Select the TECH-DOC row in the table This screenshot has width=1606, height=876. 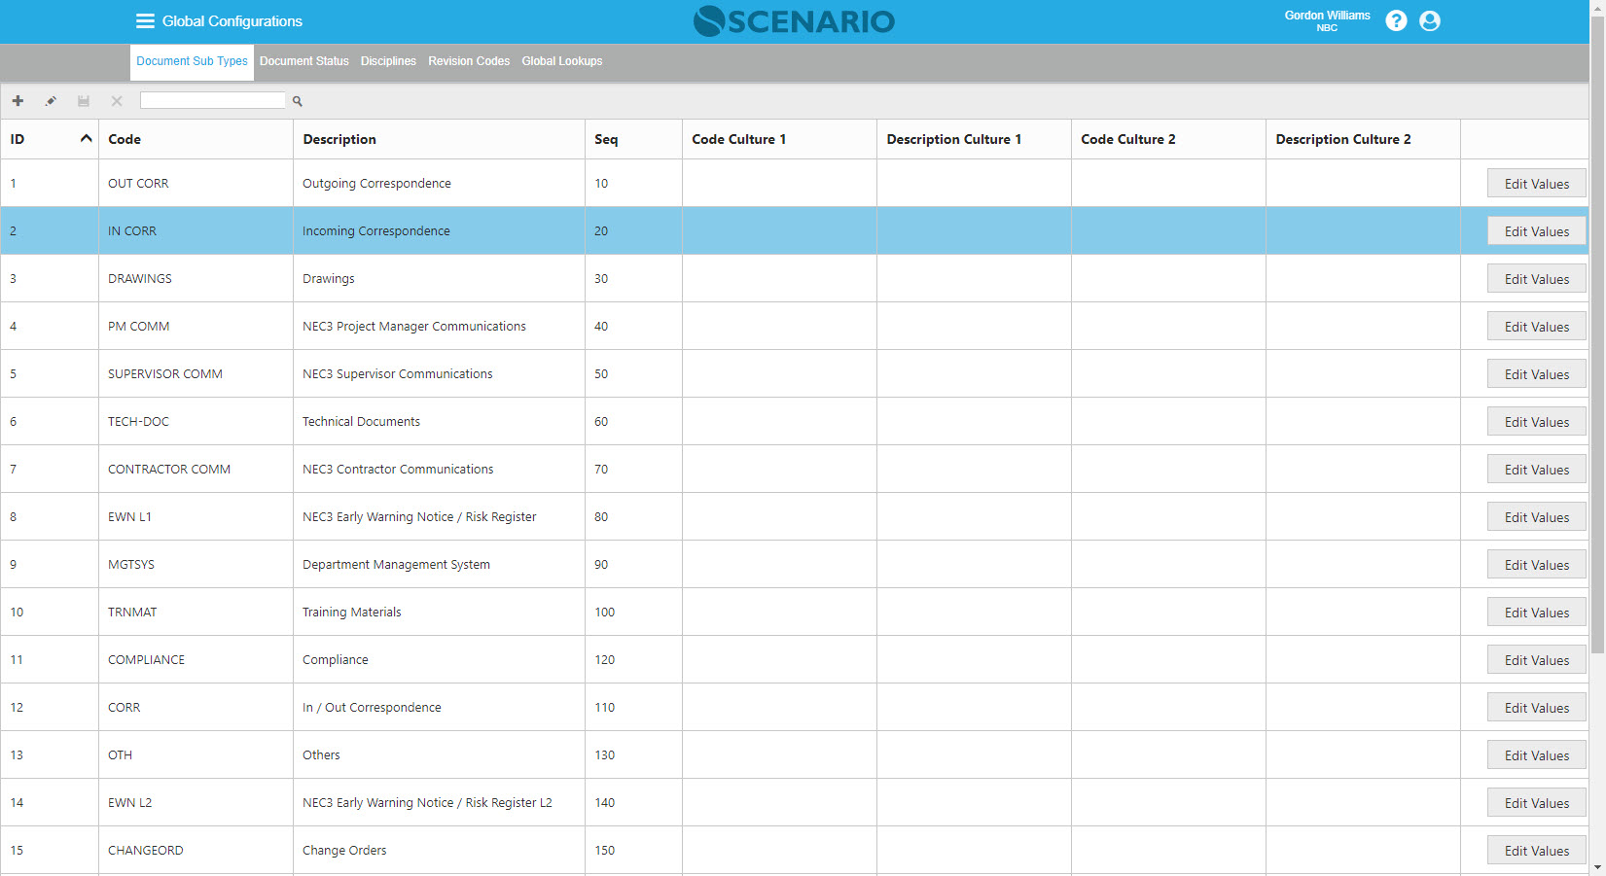(x=138, y=422)
